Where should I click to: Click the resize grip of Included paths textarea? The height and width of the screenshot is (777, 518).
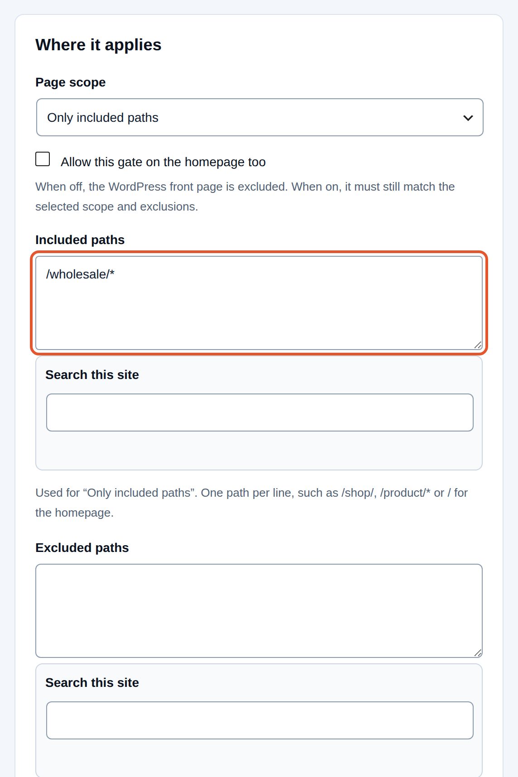478,345
